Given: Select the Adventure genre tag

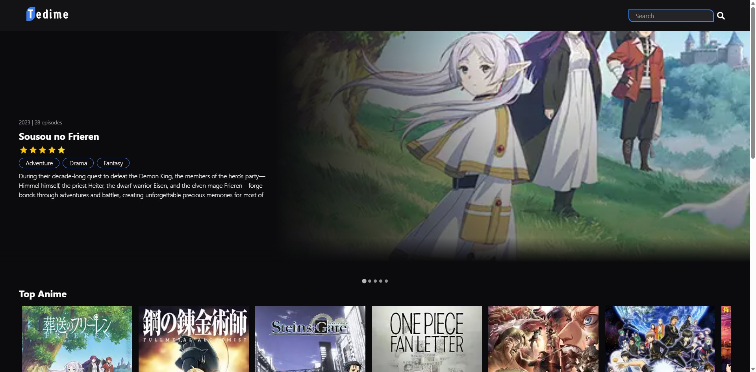Looking at the screenshot, I should click(39, 163).
